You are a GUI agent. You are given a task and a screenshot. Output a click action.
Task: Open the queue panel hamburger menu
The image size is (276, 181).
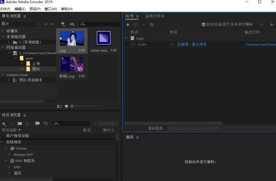point(137,16)
